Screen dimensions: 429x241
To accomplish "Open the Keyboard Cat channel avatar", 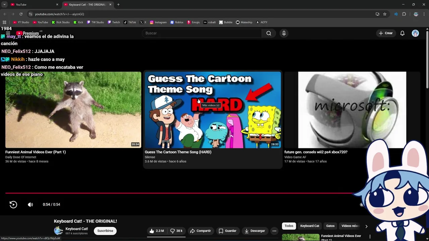I will click(x=58, y=231).
